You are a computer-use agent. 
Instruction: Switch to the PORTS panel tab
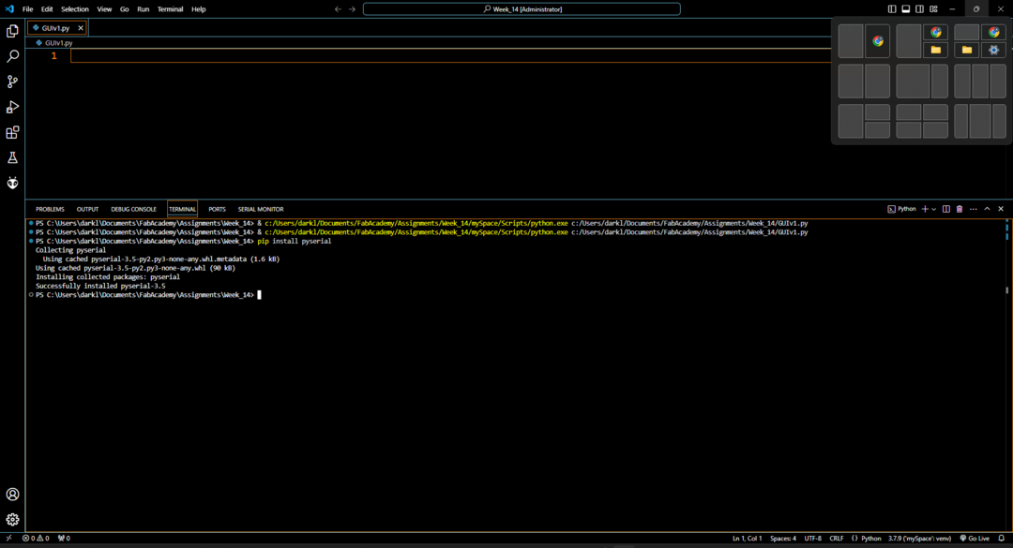(x=217, y=209)
